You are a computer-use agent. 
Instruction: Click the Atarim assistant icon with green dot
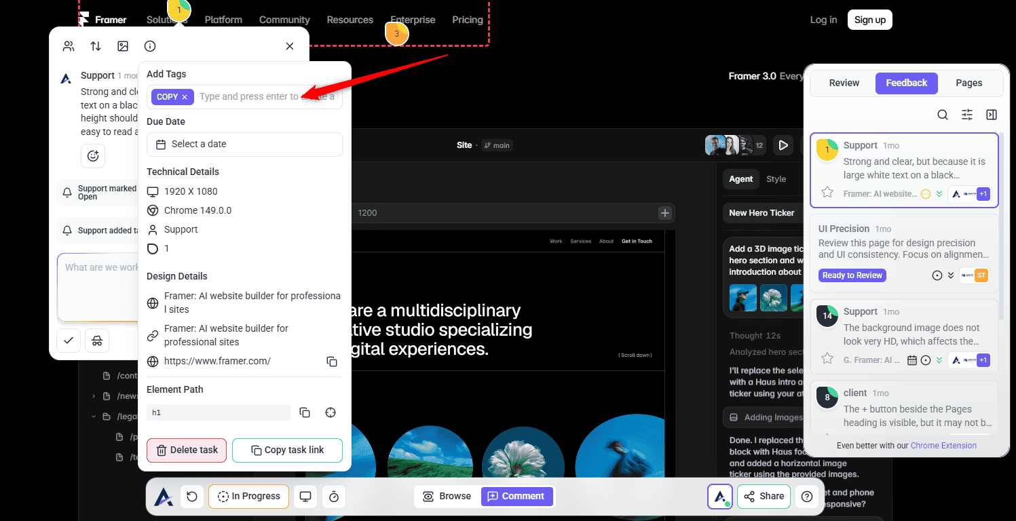[719, 497]
